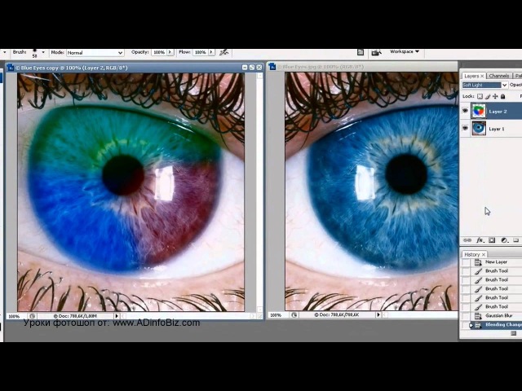
Task: Open status info arrow in Blue Eyes.jpg window
Action: click(x=378, y=314)
